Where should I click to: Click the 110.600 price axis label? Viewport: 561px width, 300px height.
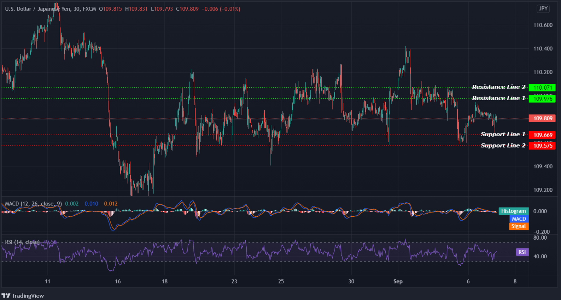[x=543, y=25]
